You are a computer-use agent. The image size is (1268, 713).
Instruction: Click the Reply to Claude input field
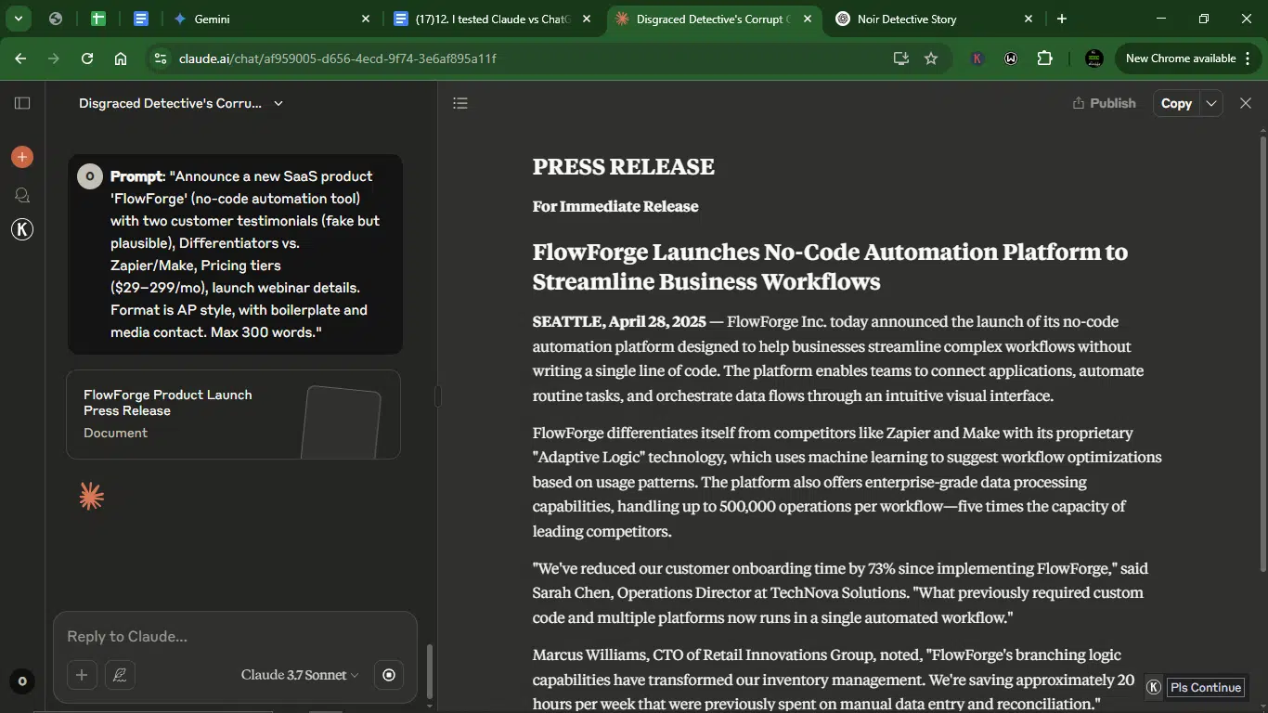click(236, 636)
